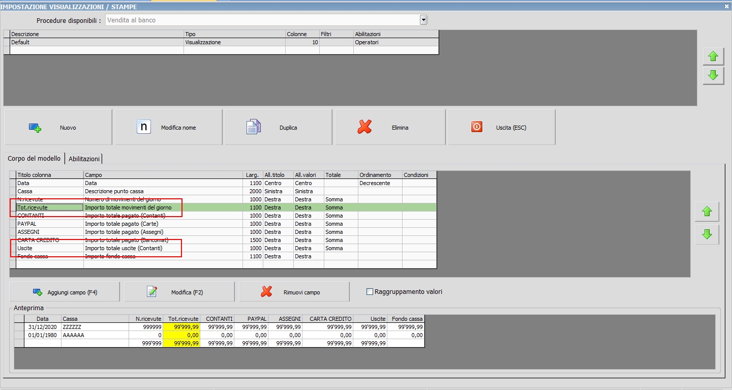
Task: Click the Ordinamento column header
Action: click(380, 175)
